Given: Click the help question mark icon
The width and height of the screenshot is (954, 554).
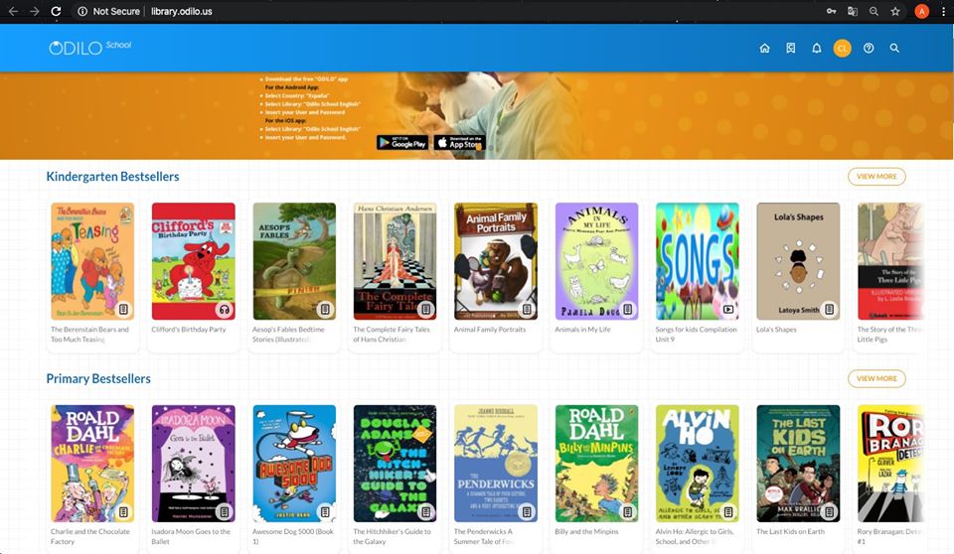Looking at the screenshot, I should (x=869, y=49).
